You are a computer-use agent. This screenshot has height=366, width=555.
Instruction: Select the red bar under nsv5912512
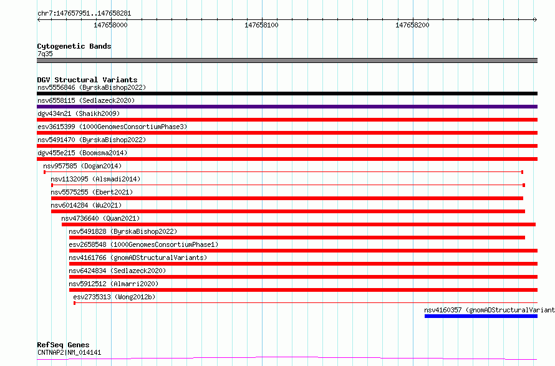pos(303,290)
